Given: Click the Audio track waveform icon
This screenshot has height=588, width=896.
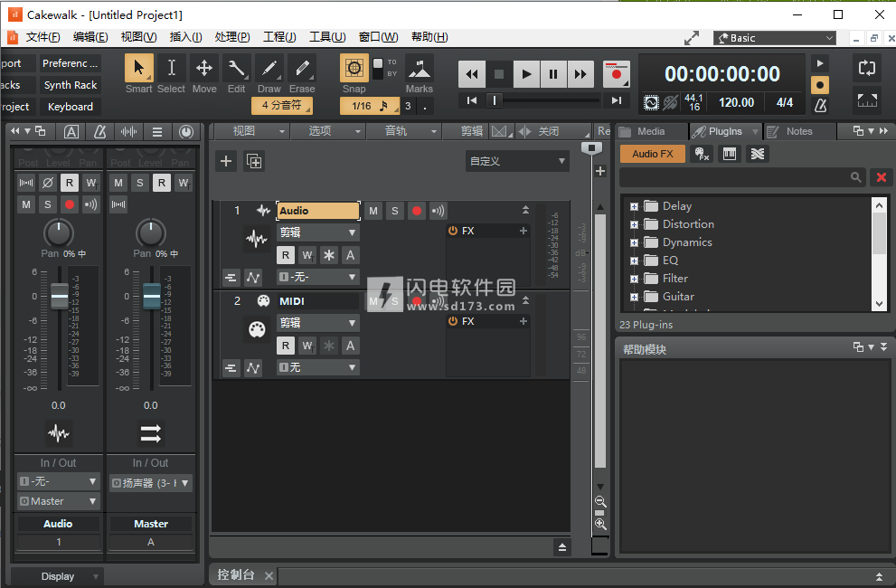Looking at the screenshot, I should point(257,239).
